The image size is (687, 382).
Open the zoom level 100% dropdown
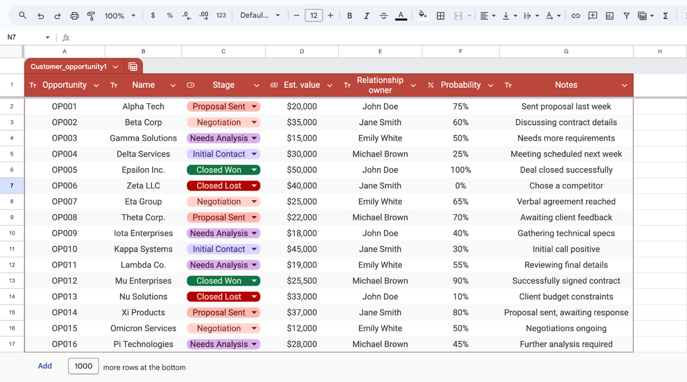(x=120, y=16)
